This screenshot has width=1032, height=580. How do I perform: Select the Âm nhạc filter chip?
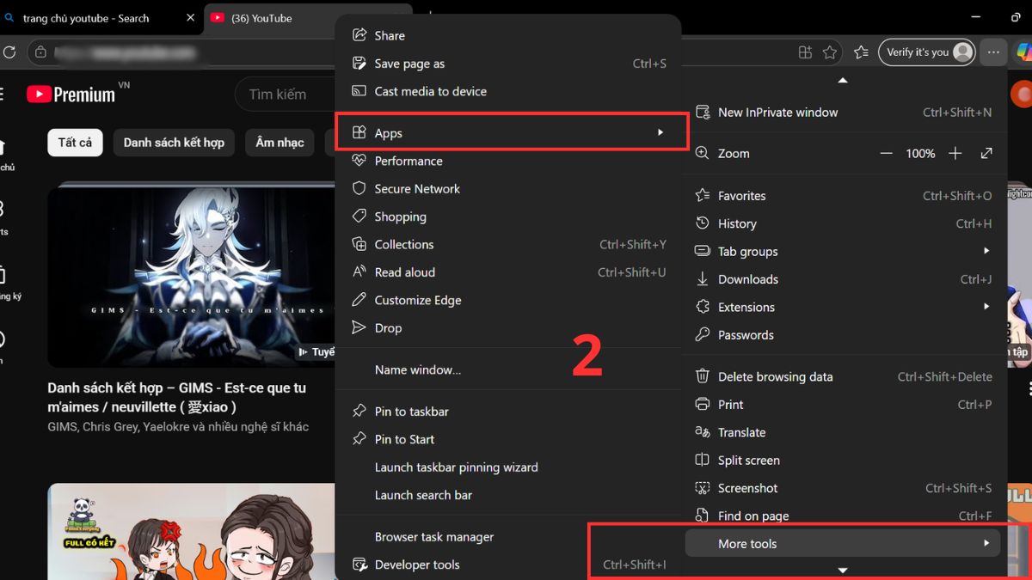(279, 143)
